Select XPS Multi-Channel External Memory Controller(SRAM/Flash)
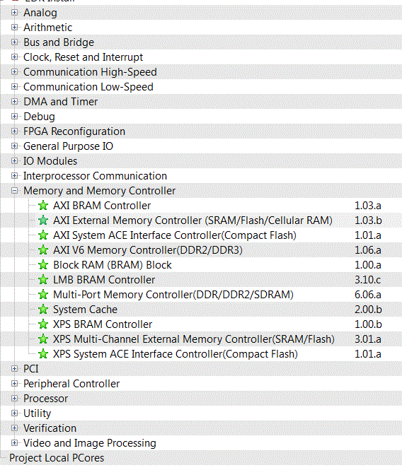Viewport: 402px width, 470px height. (x=194, y=339)
